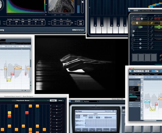Click the time slider handle below the REVerence spectrogram

tap(46, 15)
